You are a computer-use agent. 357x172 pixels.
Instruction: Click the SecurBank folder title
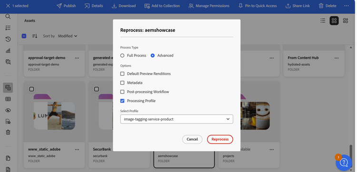click(102, 149)
